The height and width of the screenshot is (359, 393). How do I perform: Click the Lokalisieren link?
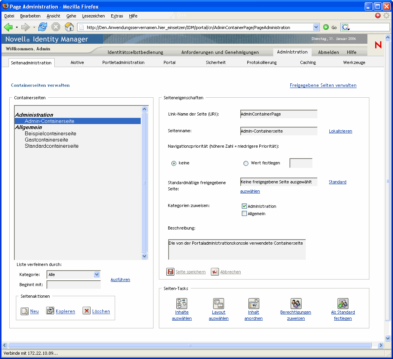pos(340,131)
